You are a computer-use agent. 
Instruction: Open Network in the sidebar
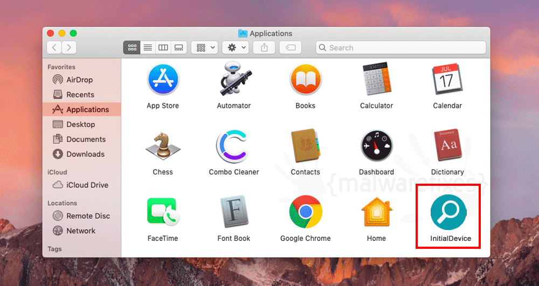[x=82, y=231]
